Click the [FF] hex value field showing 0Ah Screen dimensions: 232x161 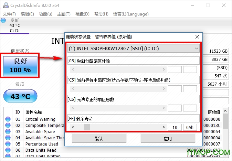190,127
